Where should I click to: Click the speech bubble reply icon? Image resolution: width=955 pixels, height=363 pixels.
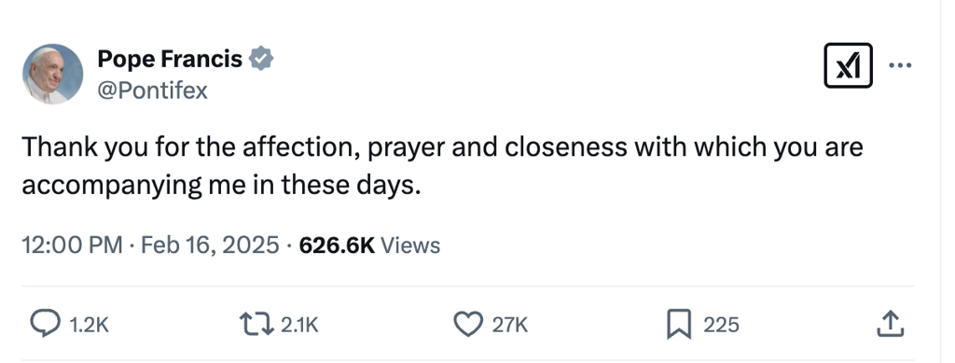click(46, 324)
